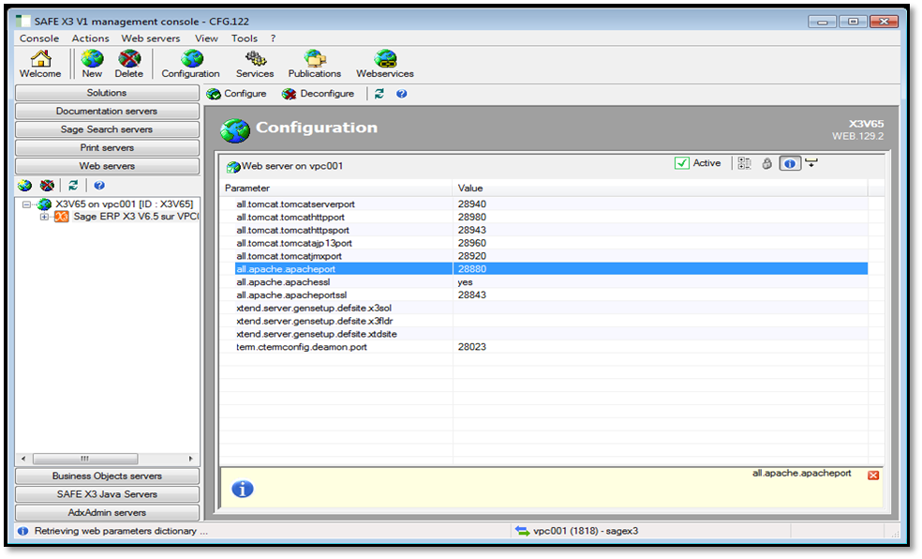Open the Welcome home page

(40, 64)
